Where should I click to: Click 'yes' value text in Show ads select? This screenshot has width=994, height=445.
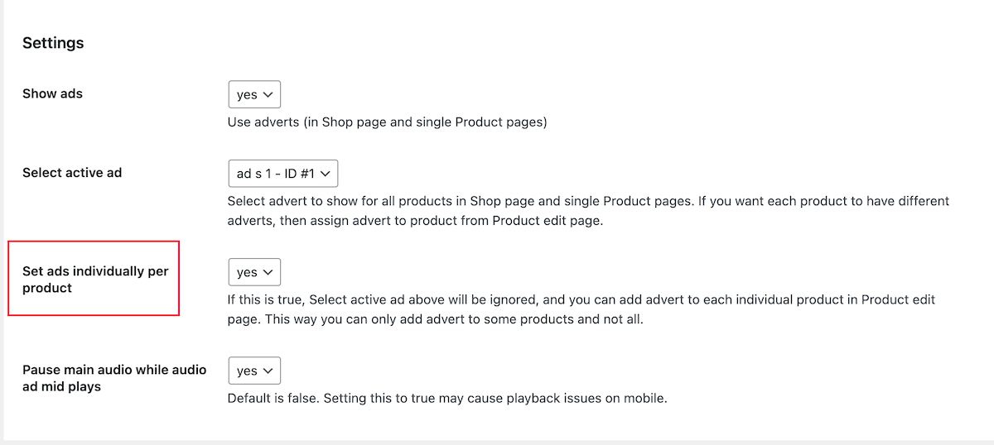[246, 94]
